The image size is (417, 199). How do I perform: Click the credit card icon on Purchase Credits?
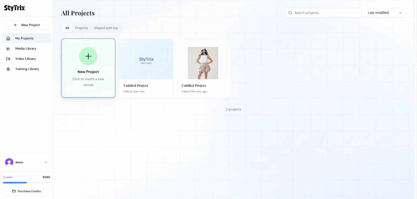[x=14, y=191]
